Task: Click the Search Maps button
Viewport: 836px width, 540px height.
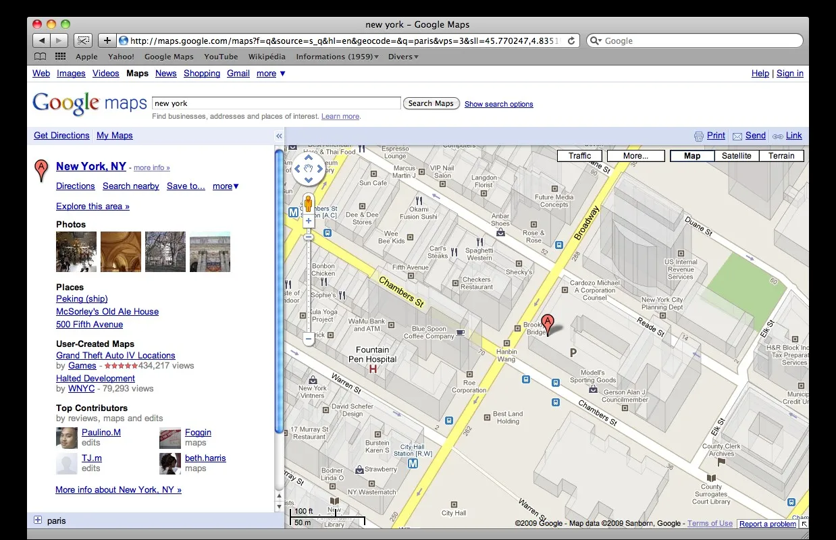Action: [431, 103]
